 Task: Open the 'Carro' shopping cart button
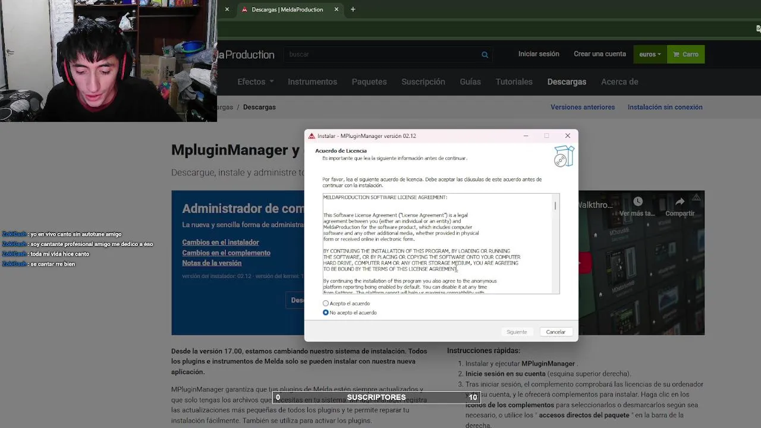coord(685,54)
